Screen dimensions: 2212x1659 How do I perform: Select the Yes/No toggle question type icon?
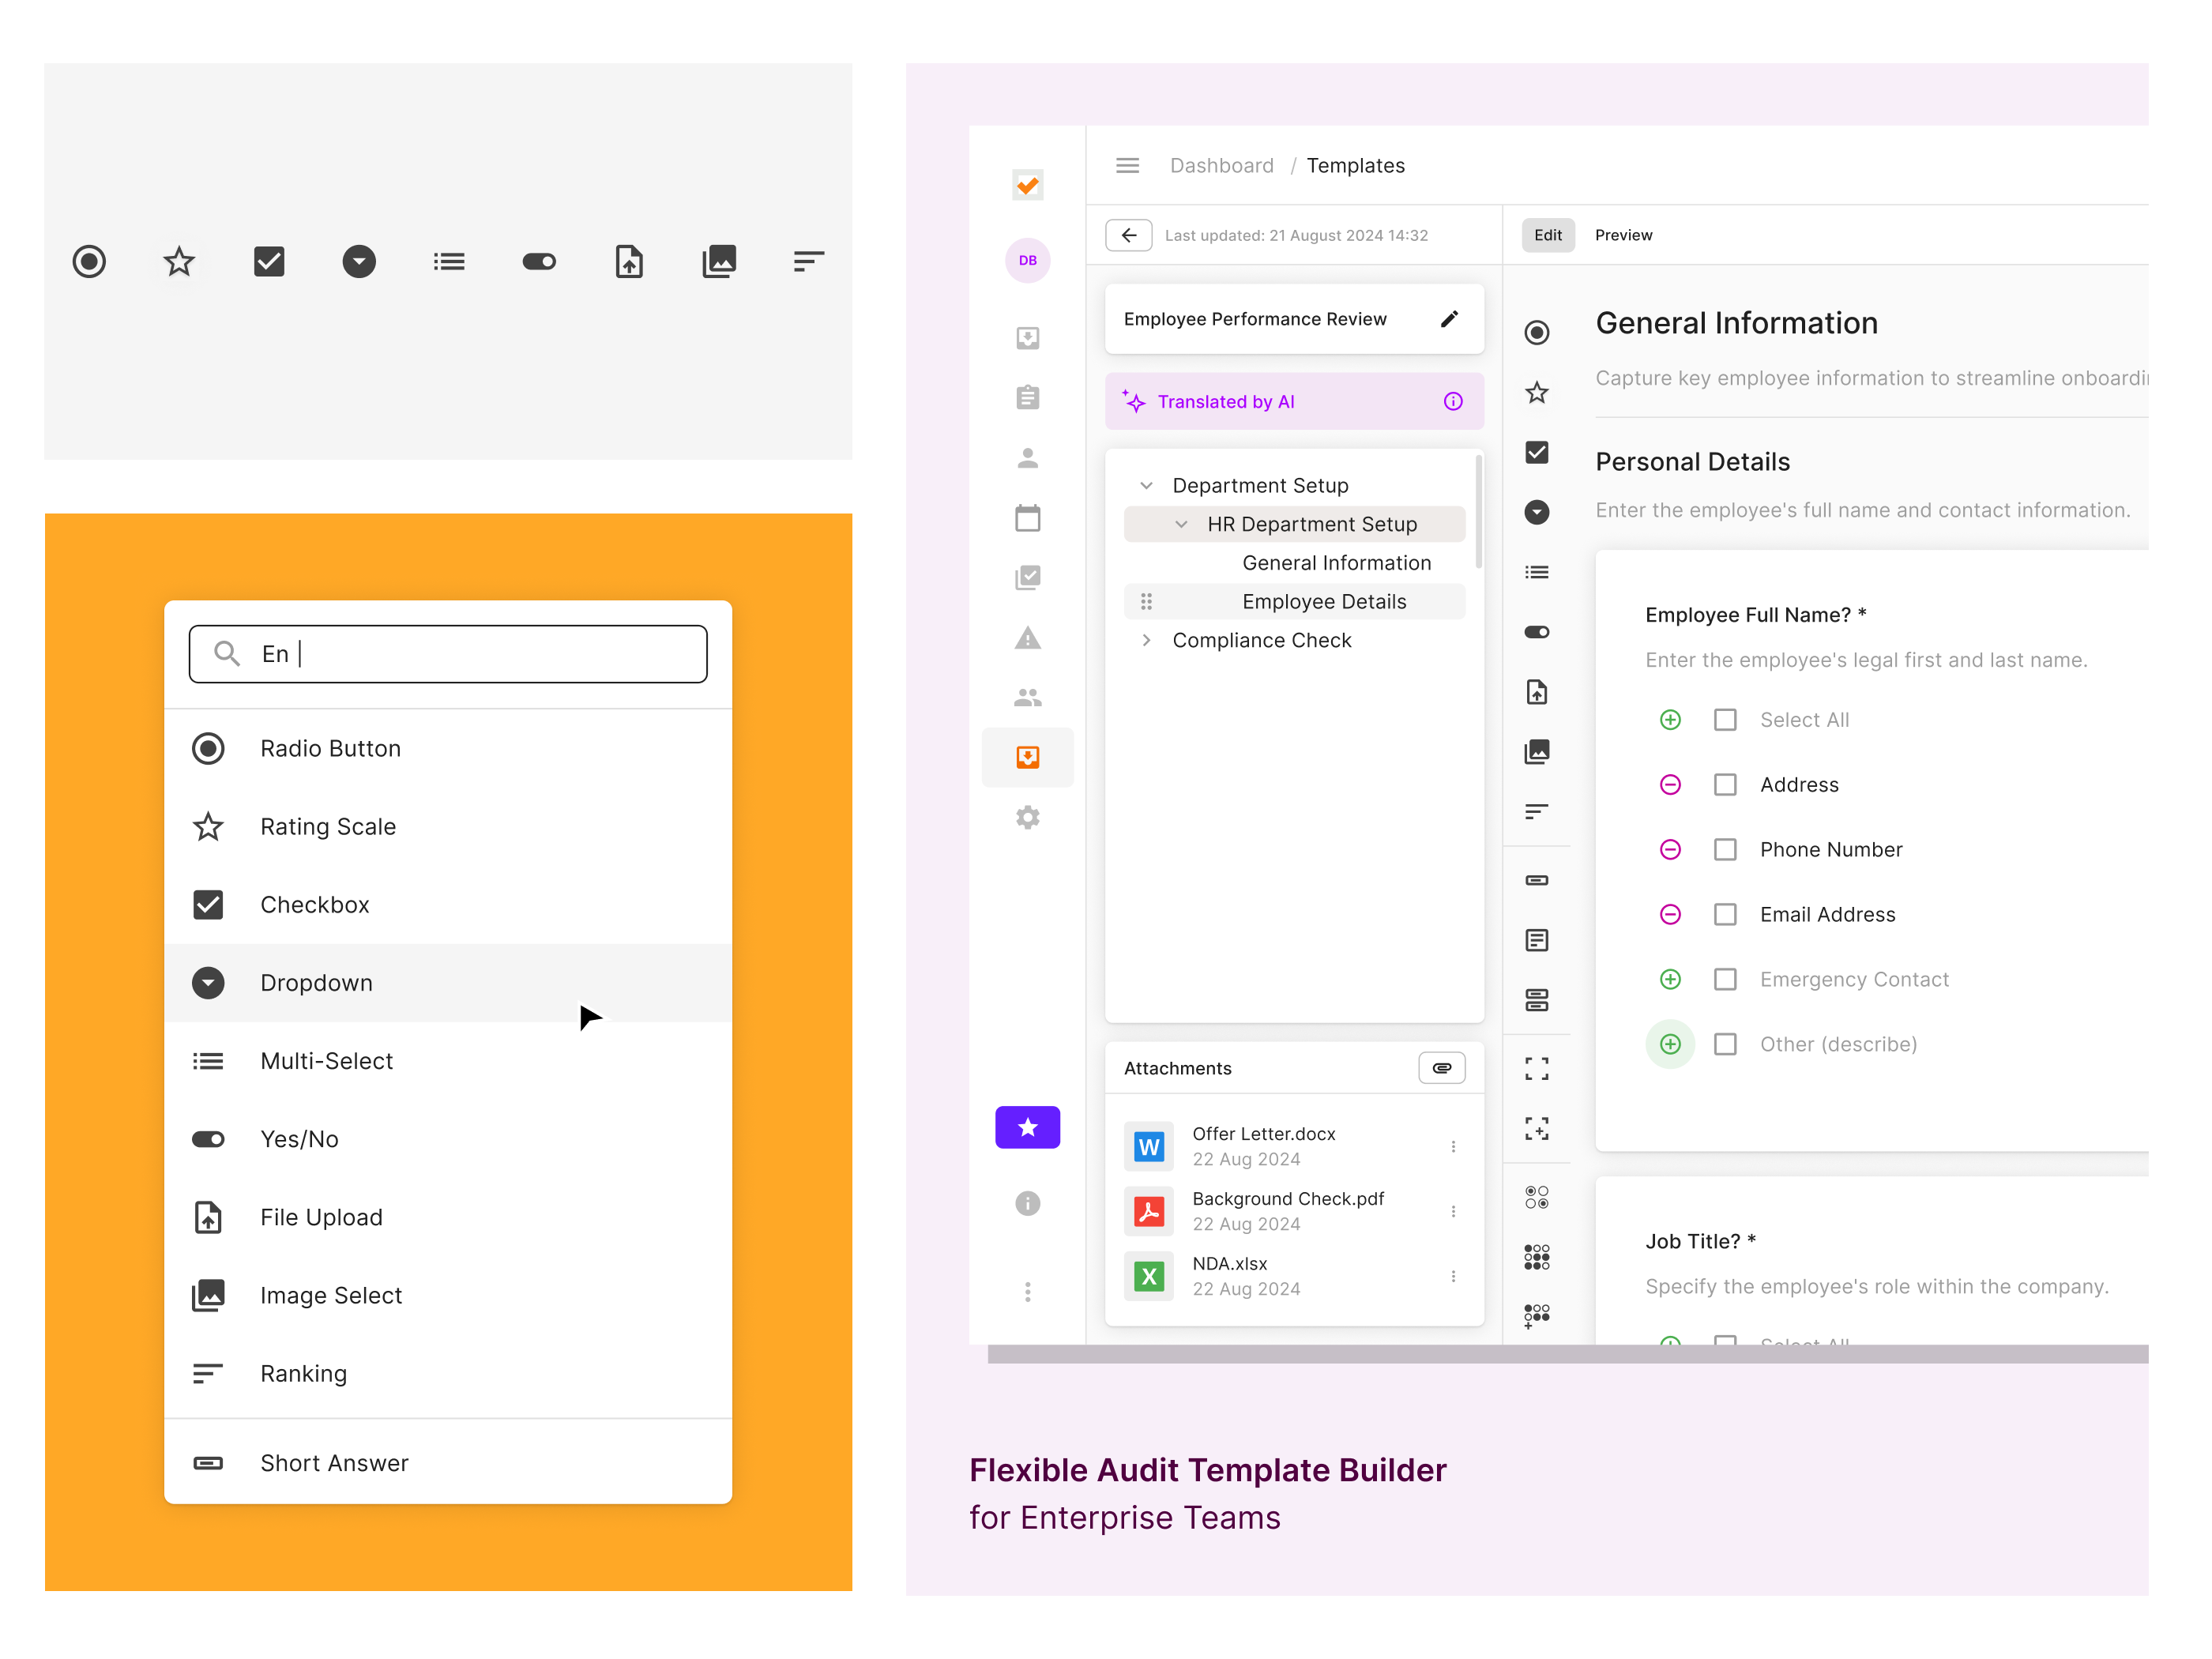[208, 1138]
